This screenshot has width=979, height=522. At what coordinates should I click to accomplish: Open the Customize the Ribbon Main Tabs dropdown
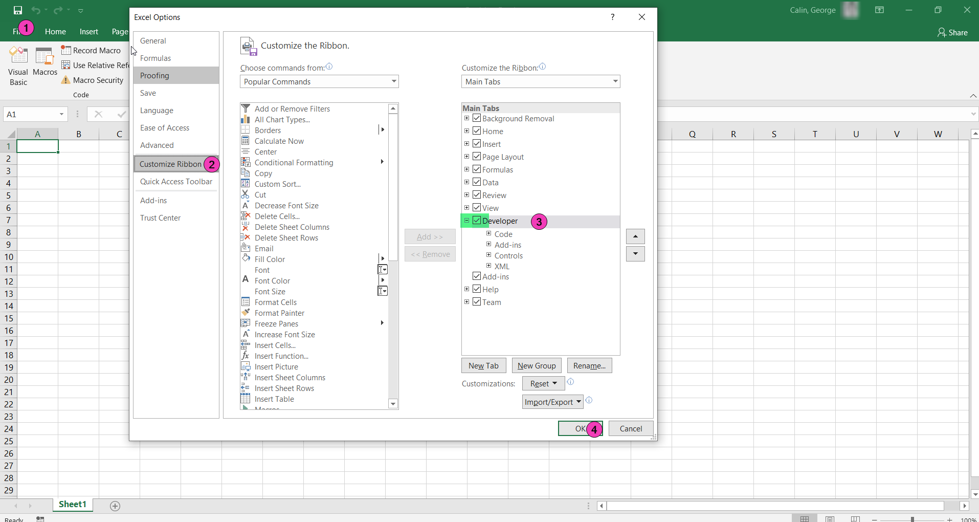coord(541,81)
